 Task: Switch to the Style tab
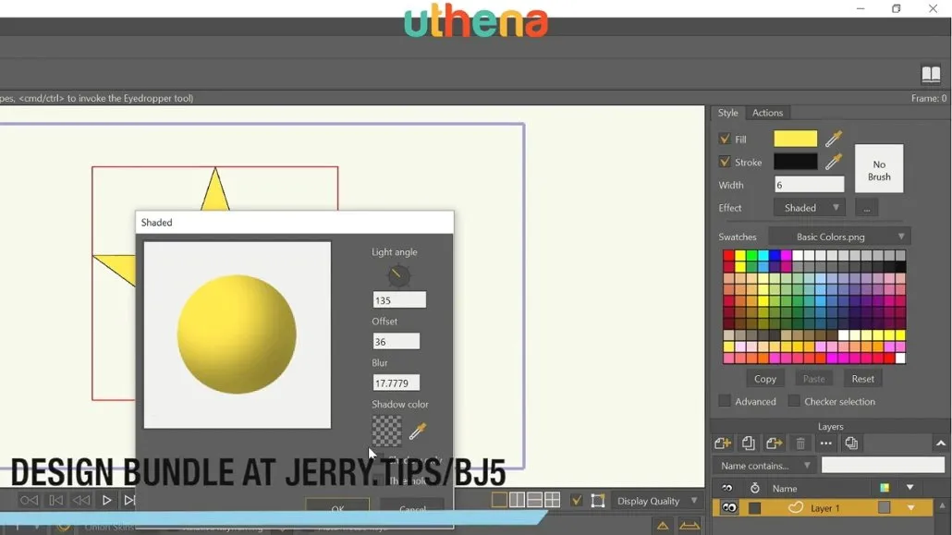point(727,113)
